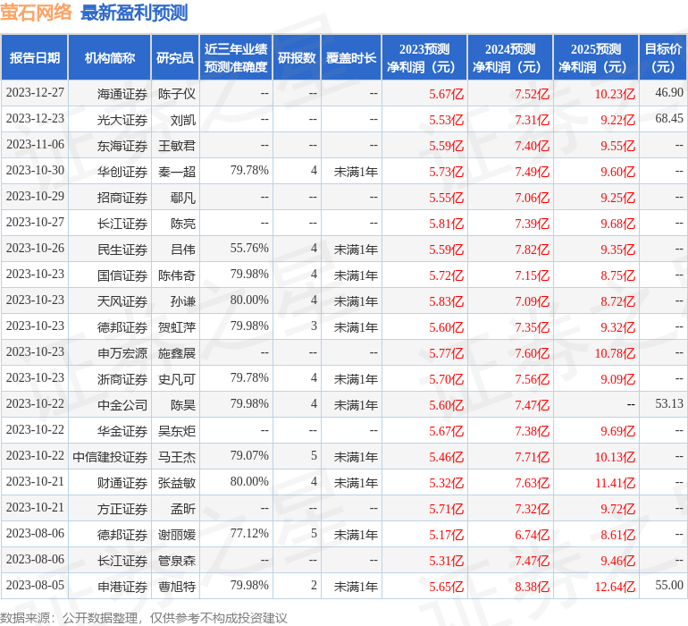Screen dimensions: 688x626
Task: Click researcher name 陈昊
Action: (183, 404)
